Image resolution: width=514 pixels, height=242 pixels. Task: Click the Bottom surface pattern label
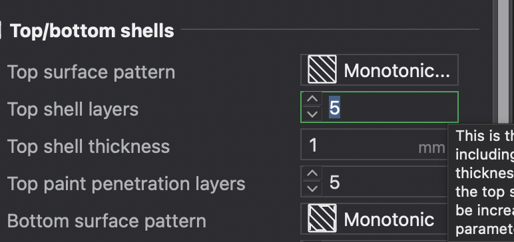pos(107,221)
